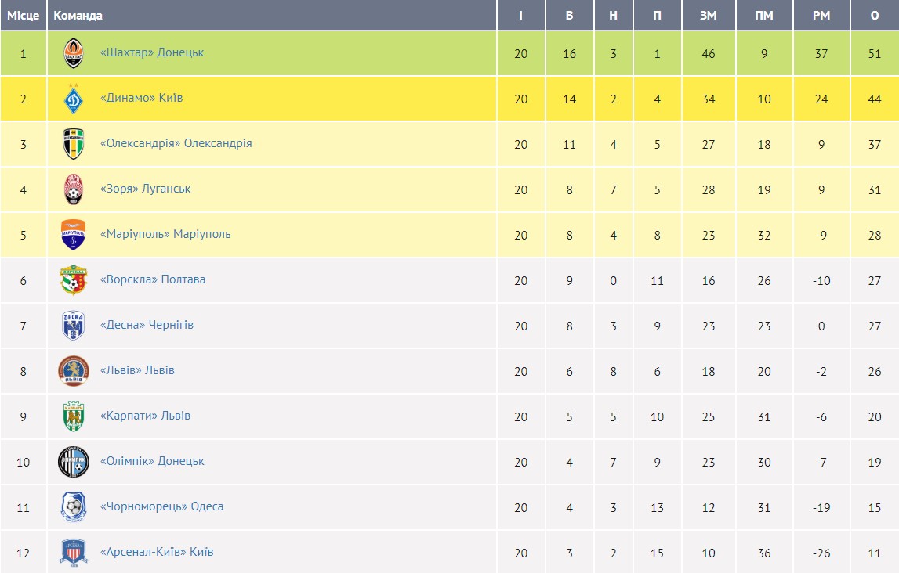This screenshot has width=899, height=573.
Task: Open the «Динамо» Київ team link
Action: click(x=142, y=98)
